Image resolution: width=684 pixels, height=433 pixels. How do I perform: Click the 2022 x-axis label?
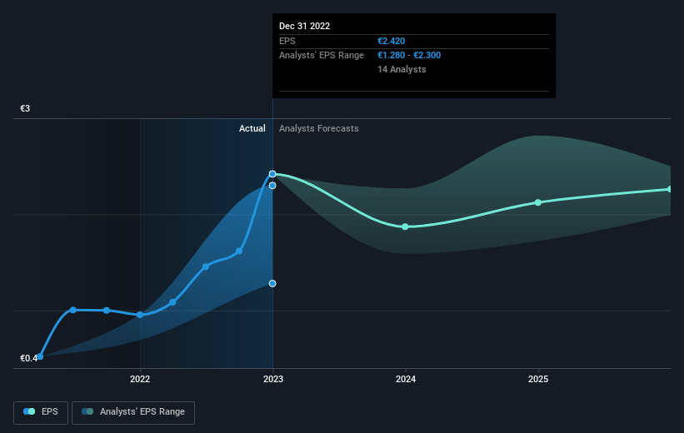[140, 379]
